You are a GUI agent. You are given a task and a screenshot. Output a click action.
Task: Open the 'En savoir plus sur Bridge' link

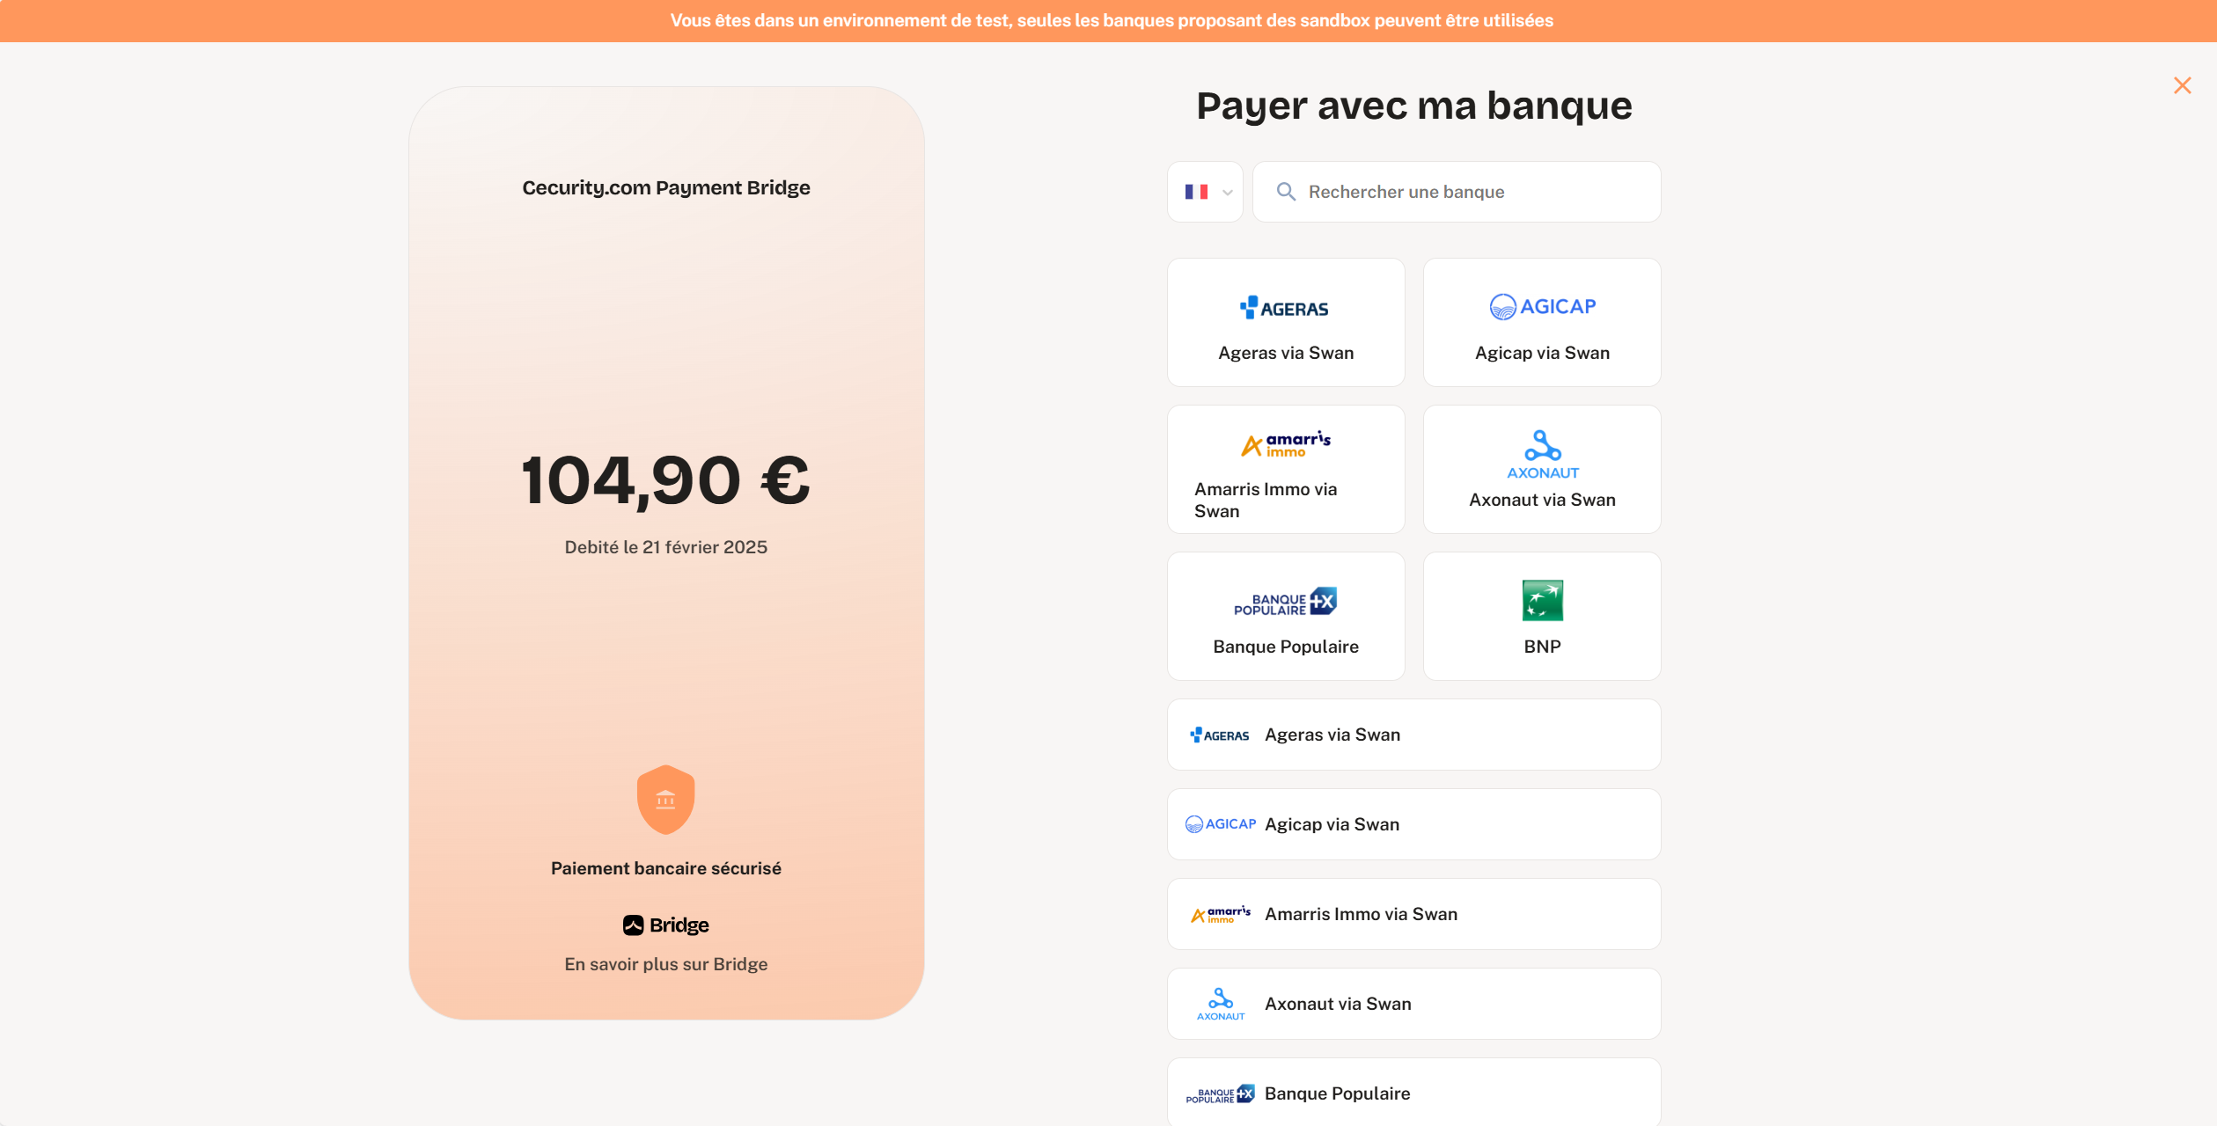665,964
